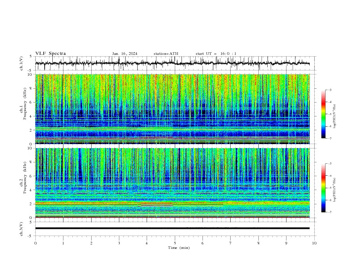Click the 'start UT = 16:0 :1' text
The width and height of the screenshot is (354, 273).
click(216, 54)
